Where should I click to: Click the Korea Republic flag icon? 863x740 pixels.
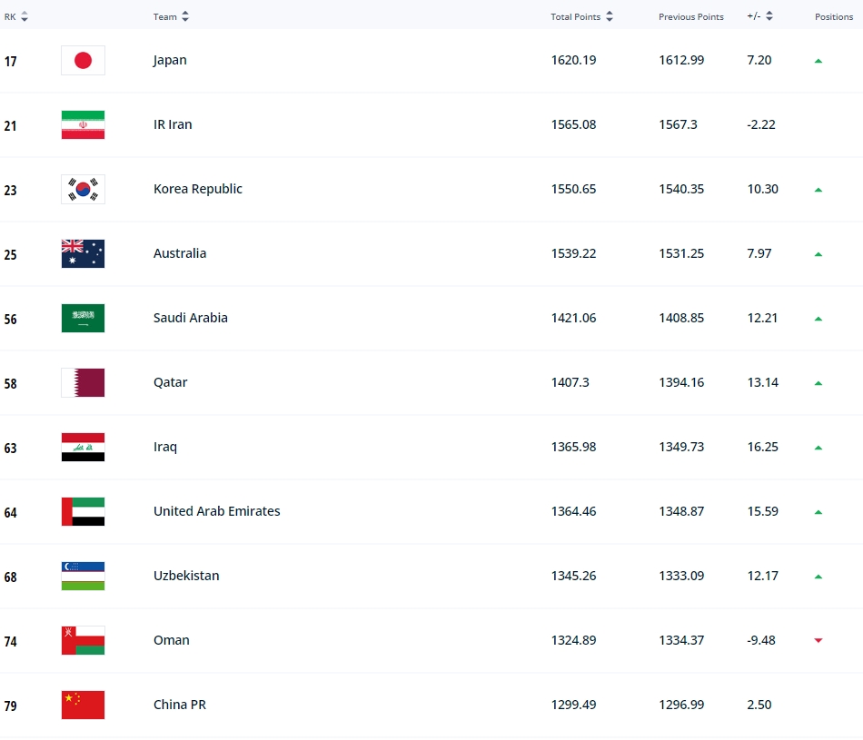[x=83, y=189]
